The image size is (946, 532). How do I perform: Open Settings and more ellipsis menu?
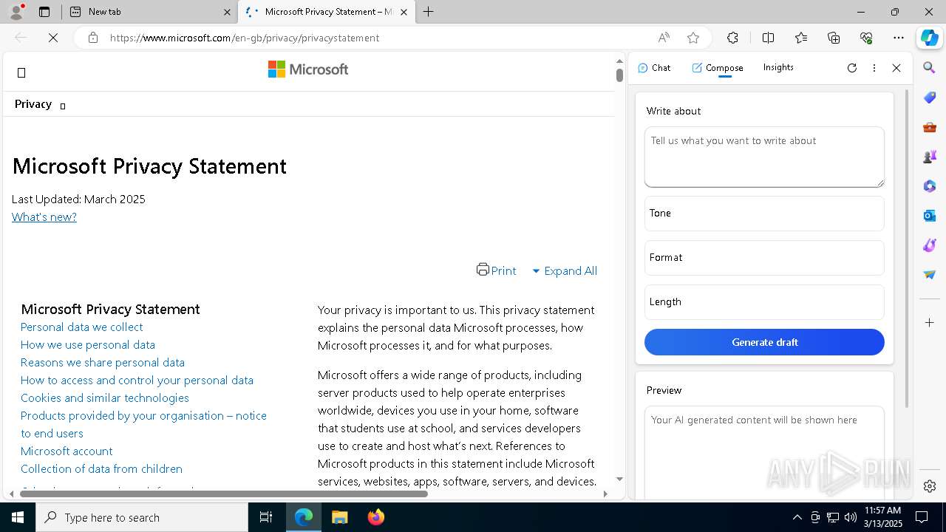tap(899, 38)
